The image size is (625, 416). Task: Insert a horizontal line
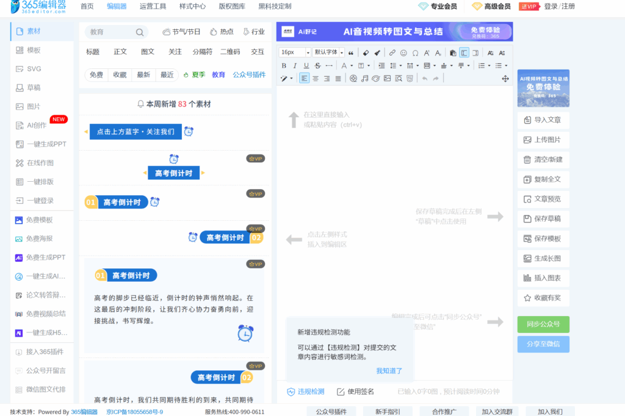click(329, 65)
